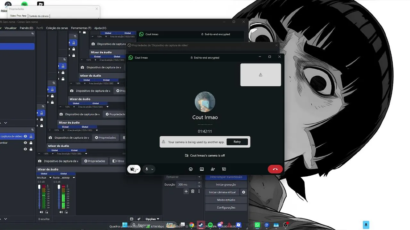Open the Opções dropdown in audio mixer

click(x=152, y=219)
